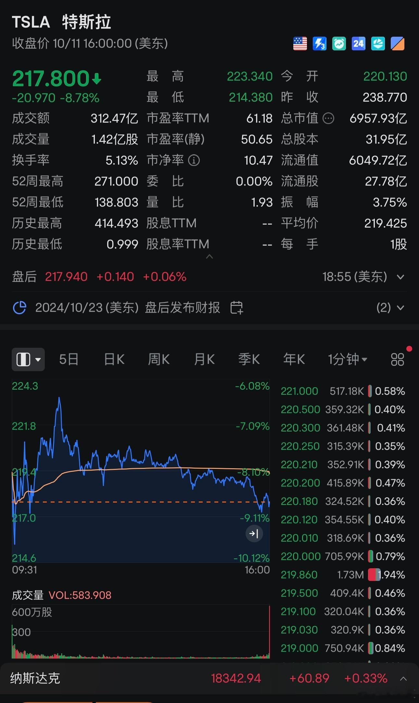The image size is (419, 703).
Task: Tap the teal fractional shares pie icon
Action: coord(378,44)
